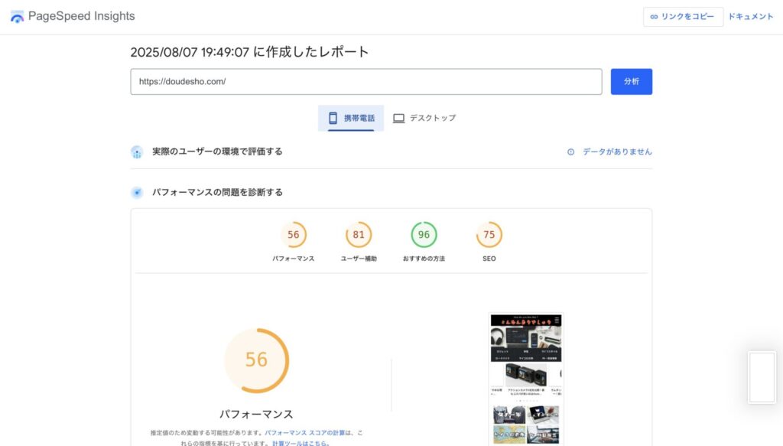Select the small 56 パフォーマンス score gauge
The width and height of the screenshot is (783, 446).
coord(293,235)
